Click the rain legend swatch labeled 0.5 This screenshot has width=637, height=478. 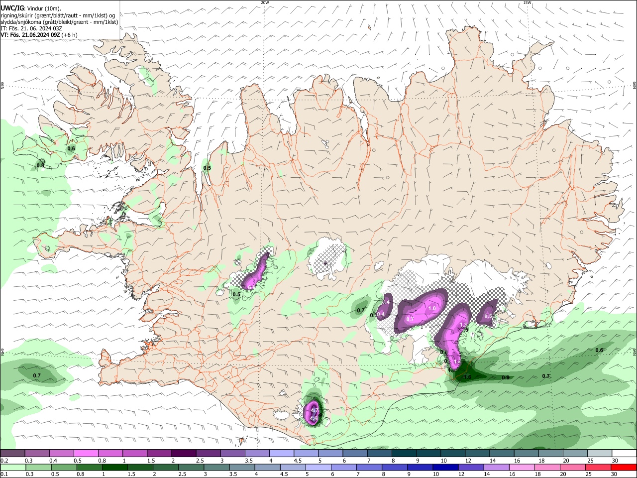click(65, 468)
